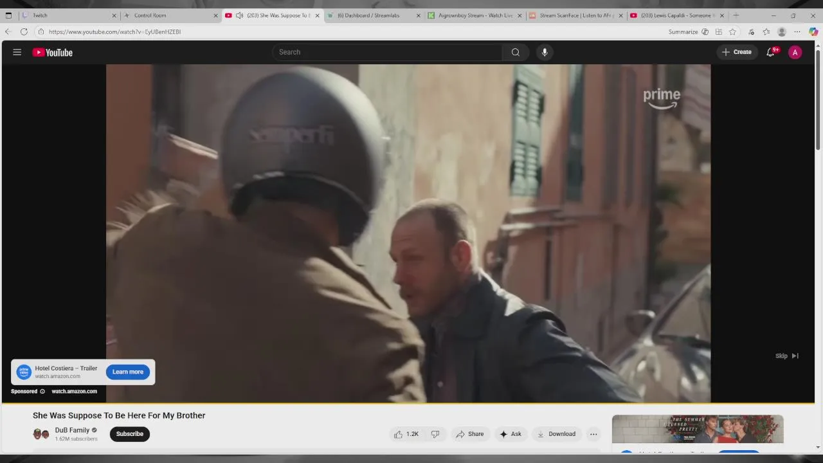Click Hotel Costiera – Trailer ad title
The height and width of the screenshot is (463, 823).
click(x=66, y=368)
